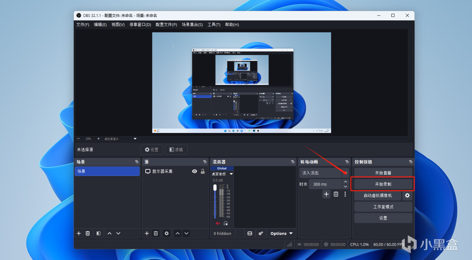Pop out the 源 dock with its float icon
This screenshot has height=260, width=472.
point(205,162)
